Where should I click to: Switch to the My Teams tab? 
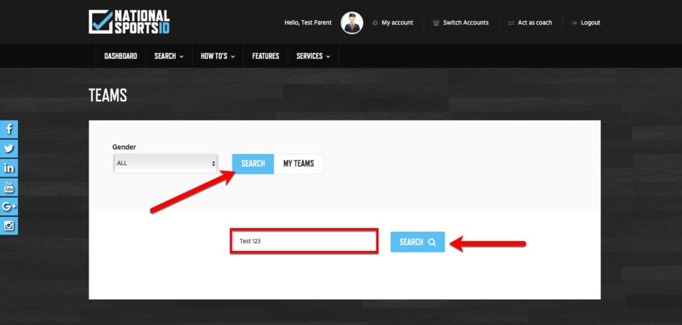click(298, 164)
